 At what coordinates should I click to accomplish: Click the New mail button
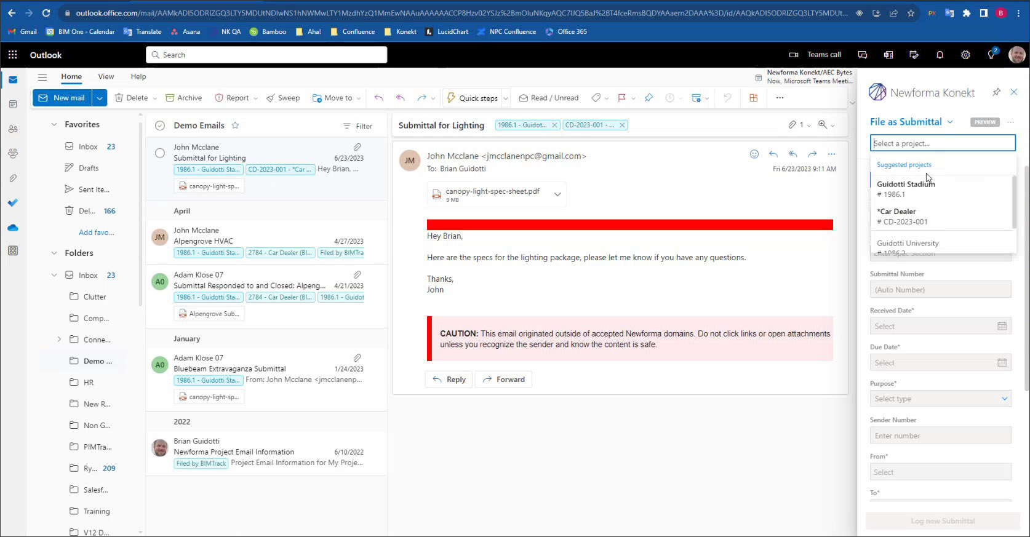coord(62,98)
